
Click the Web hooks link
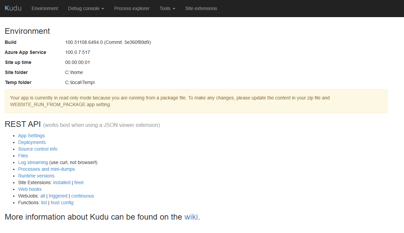[30, 189]
